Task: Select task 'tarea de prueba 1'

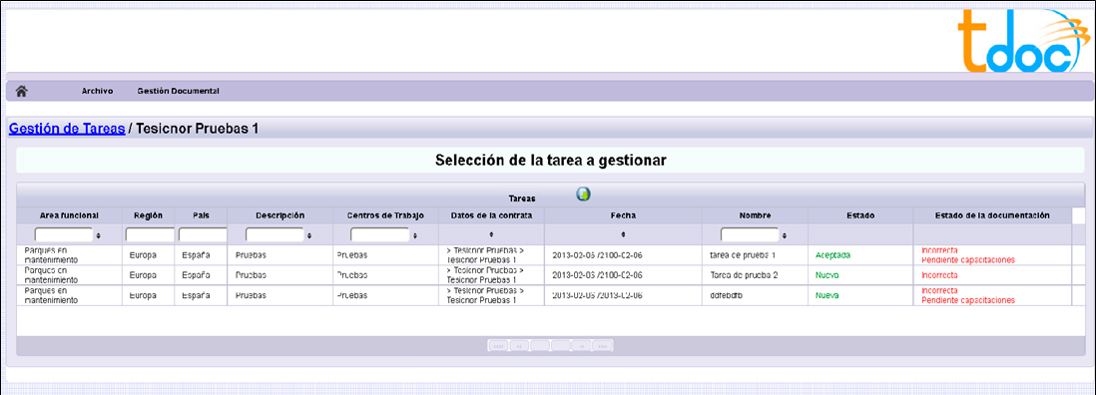Action: click(x=743, y=255)
